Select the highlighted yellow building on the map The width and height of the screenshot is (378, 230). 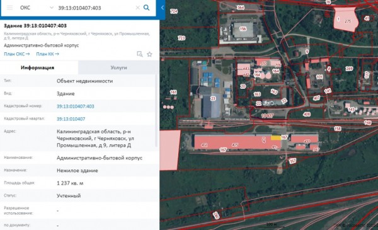(275, 137)
